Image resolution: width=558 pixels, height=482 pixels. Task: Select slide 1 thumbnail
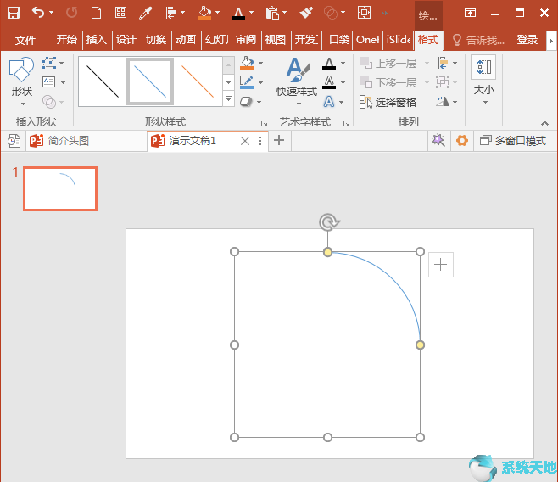[60, 188]
